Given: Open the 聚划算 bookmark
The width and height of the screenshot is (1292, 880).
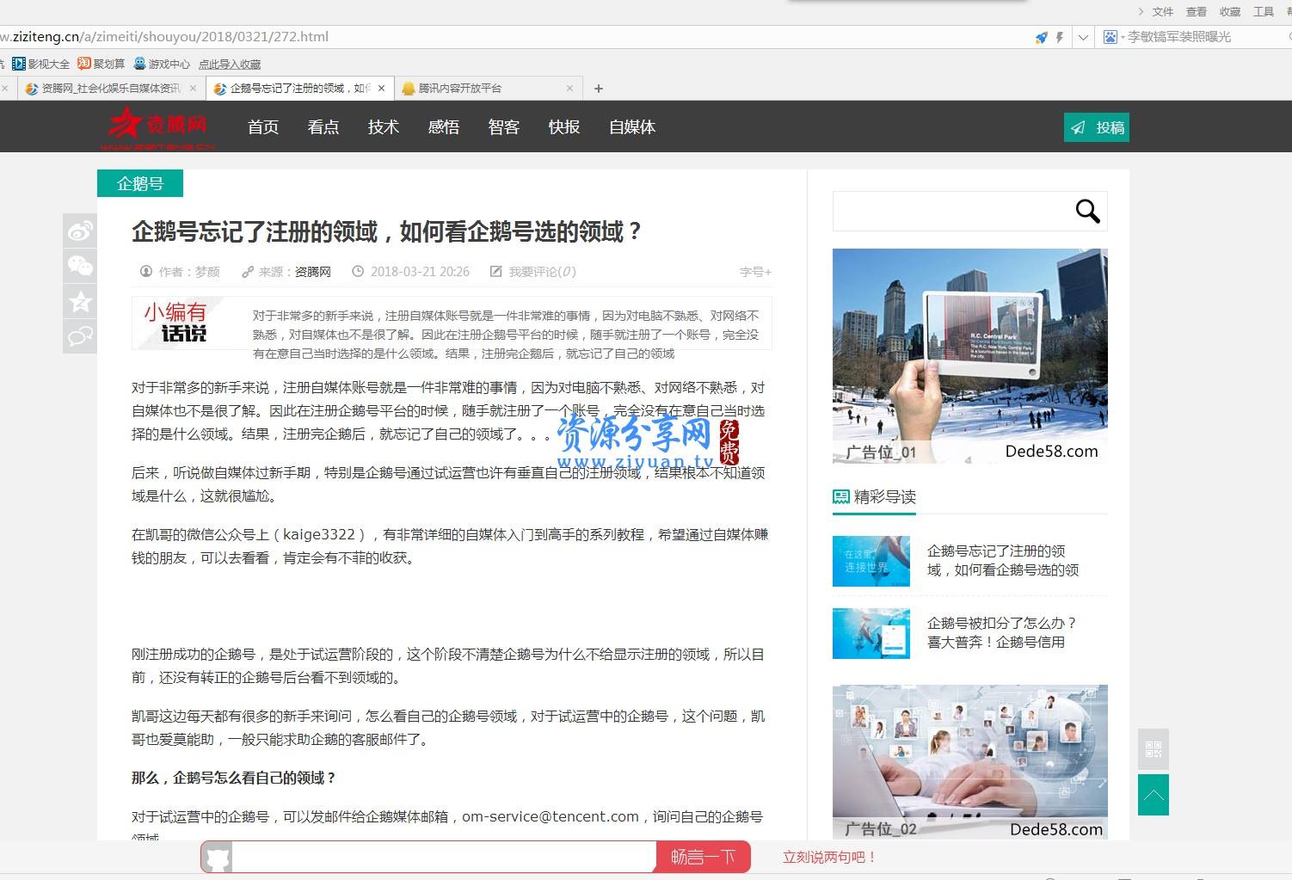Looking at the screenshot, I should pyautogui.click(x=102, y=64).
